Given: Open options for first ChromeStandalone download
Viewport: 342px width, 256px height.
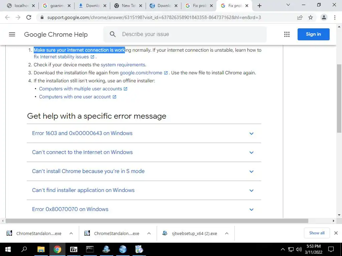Looking at the screenshot, I should pos(71,233).
